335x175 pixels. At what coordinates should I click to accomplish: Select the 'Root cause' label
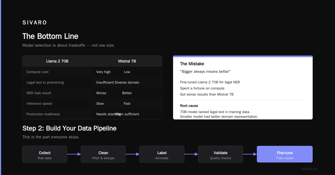(x=189, y=106)
